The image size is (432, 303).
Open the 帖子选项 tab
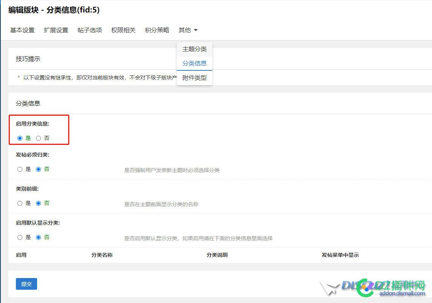tap(89, 30)
